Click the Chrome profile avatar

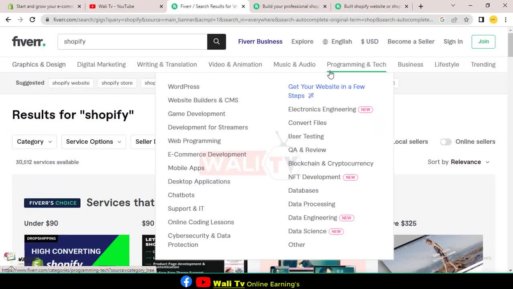[493, 19]
